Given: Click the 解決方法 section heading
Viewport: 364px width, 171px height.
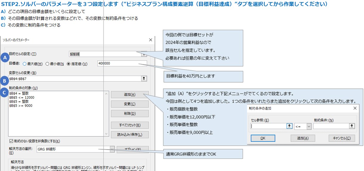Looking at the screenshot, I should click(x=17, y=162).
